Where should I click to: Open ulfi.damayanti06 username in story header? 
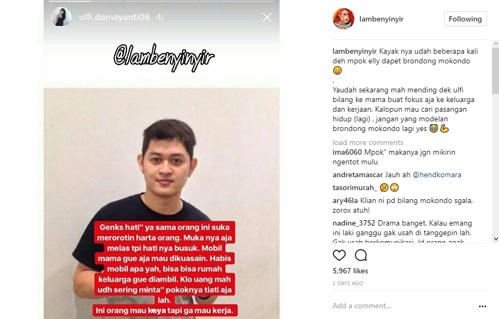pos(114,17)
